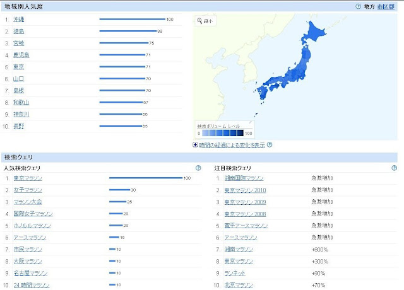Open ランネット rising query

(235, 273)
